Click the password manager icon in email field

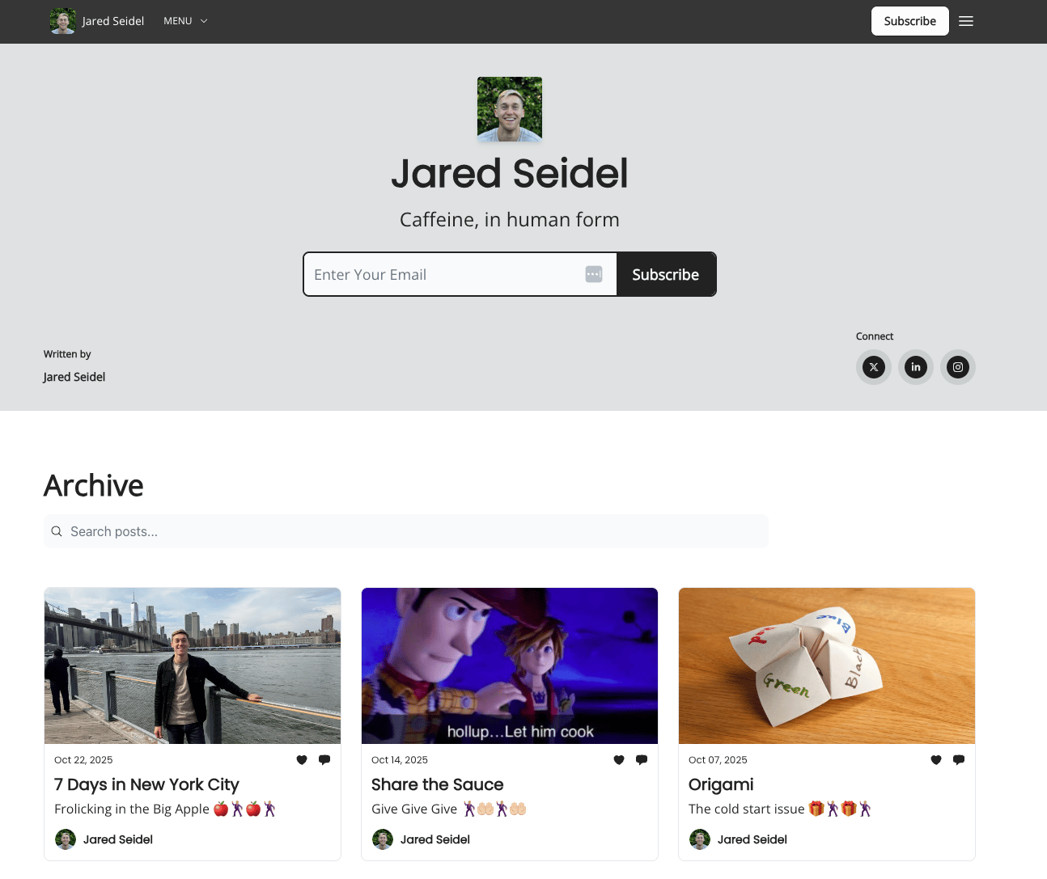coord(594,274)
